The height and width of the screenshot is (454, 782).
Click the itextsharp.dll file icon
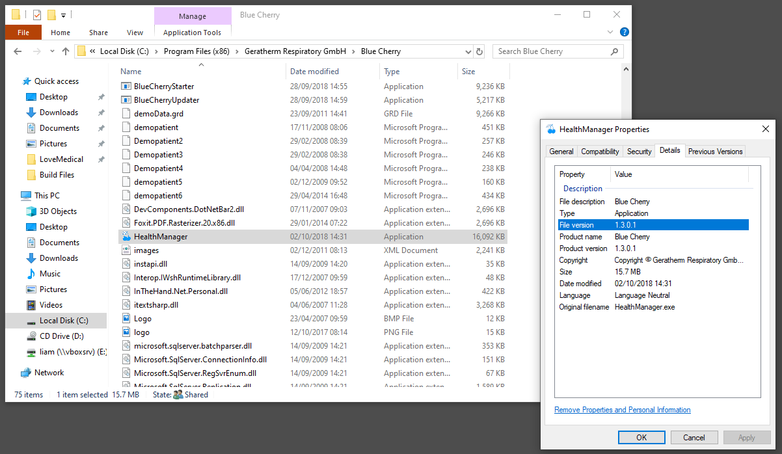(127, 305)
